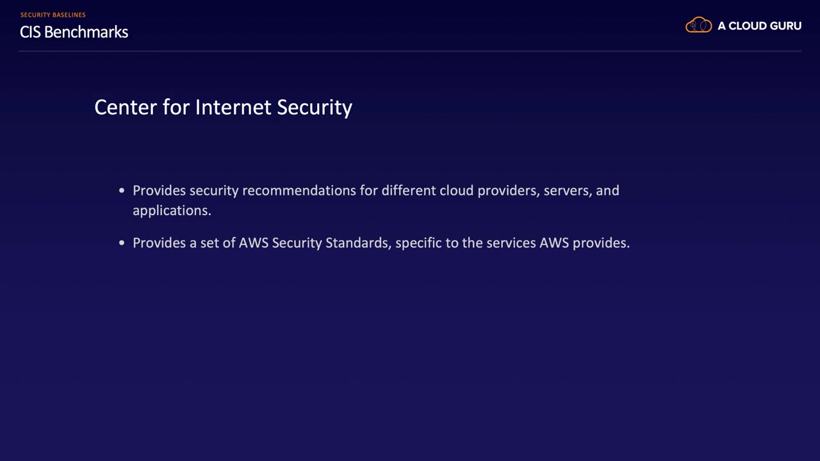
Task: Click the second bullet point dot
Action: coord(122,243)
